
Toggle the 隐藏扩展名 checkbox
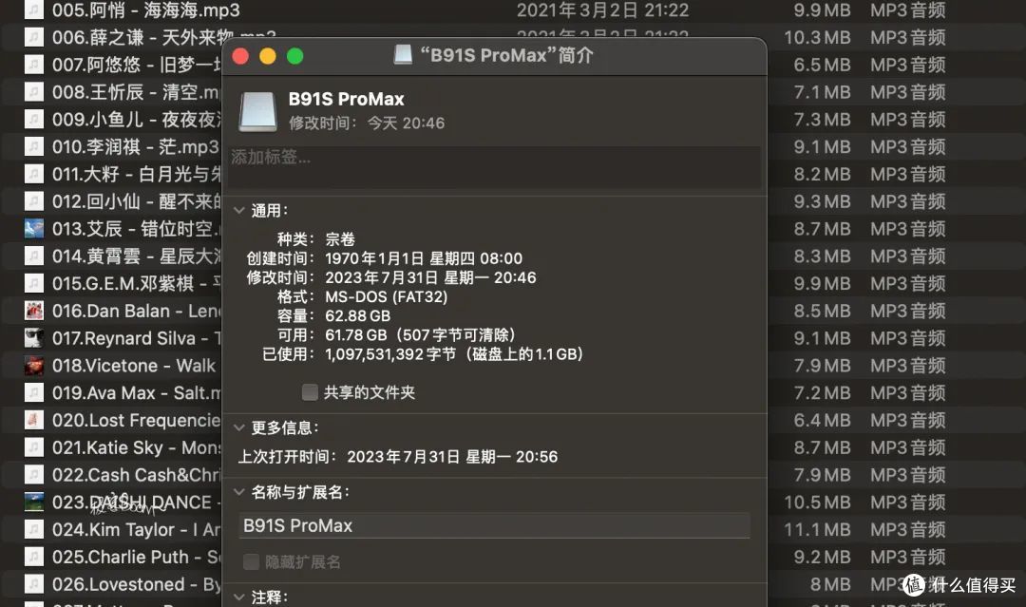coord(251,561)
